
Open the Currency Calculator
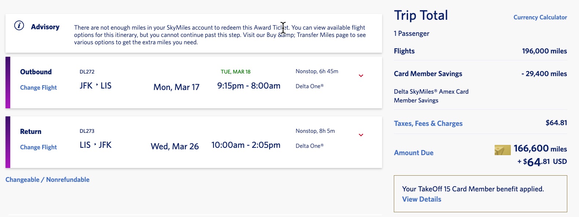[x=540, y=17]
